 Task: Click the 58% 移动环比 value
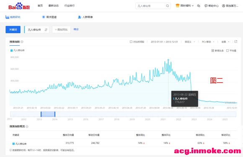point(225,143)
